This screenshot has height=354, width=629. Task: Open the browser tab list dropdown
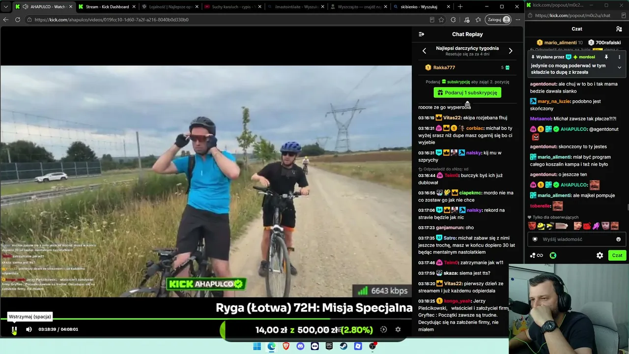(x=6, y=7)
